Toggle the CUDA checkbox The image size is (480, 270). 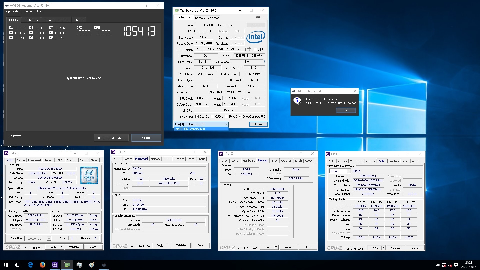pyautogui.click(x=213, y=117)
